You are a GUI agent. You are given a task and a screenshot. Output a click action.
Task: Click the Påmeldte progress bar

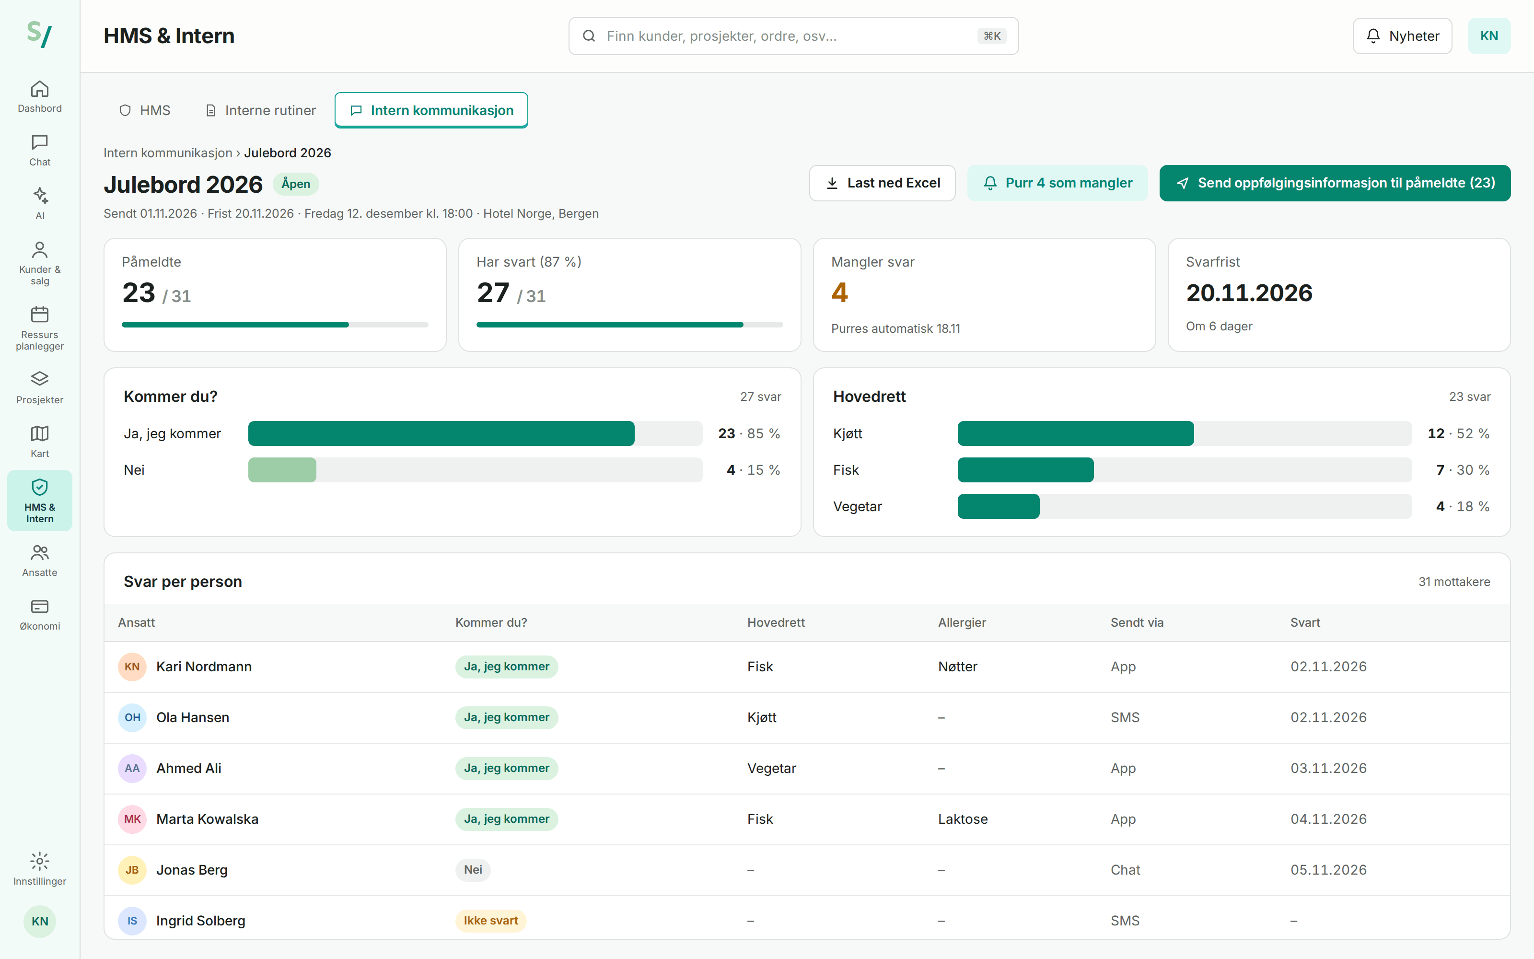[x=275, y=325]
